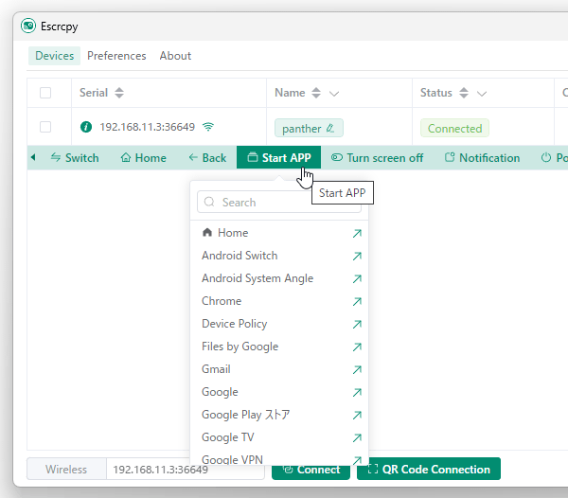This screenshot has width=568, height=498.
Task: Open the About tab
Action: click(x=175, y=56)
